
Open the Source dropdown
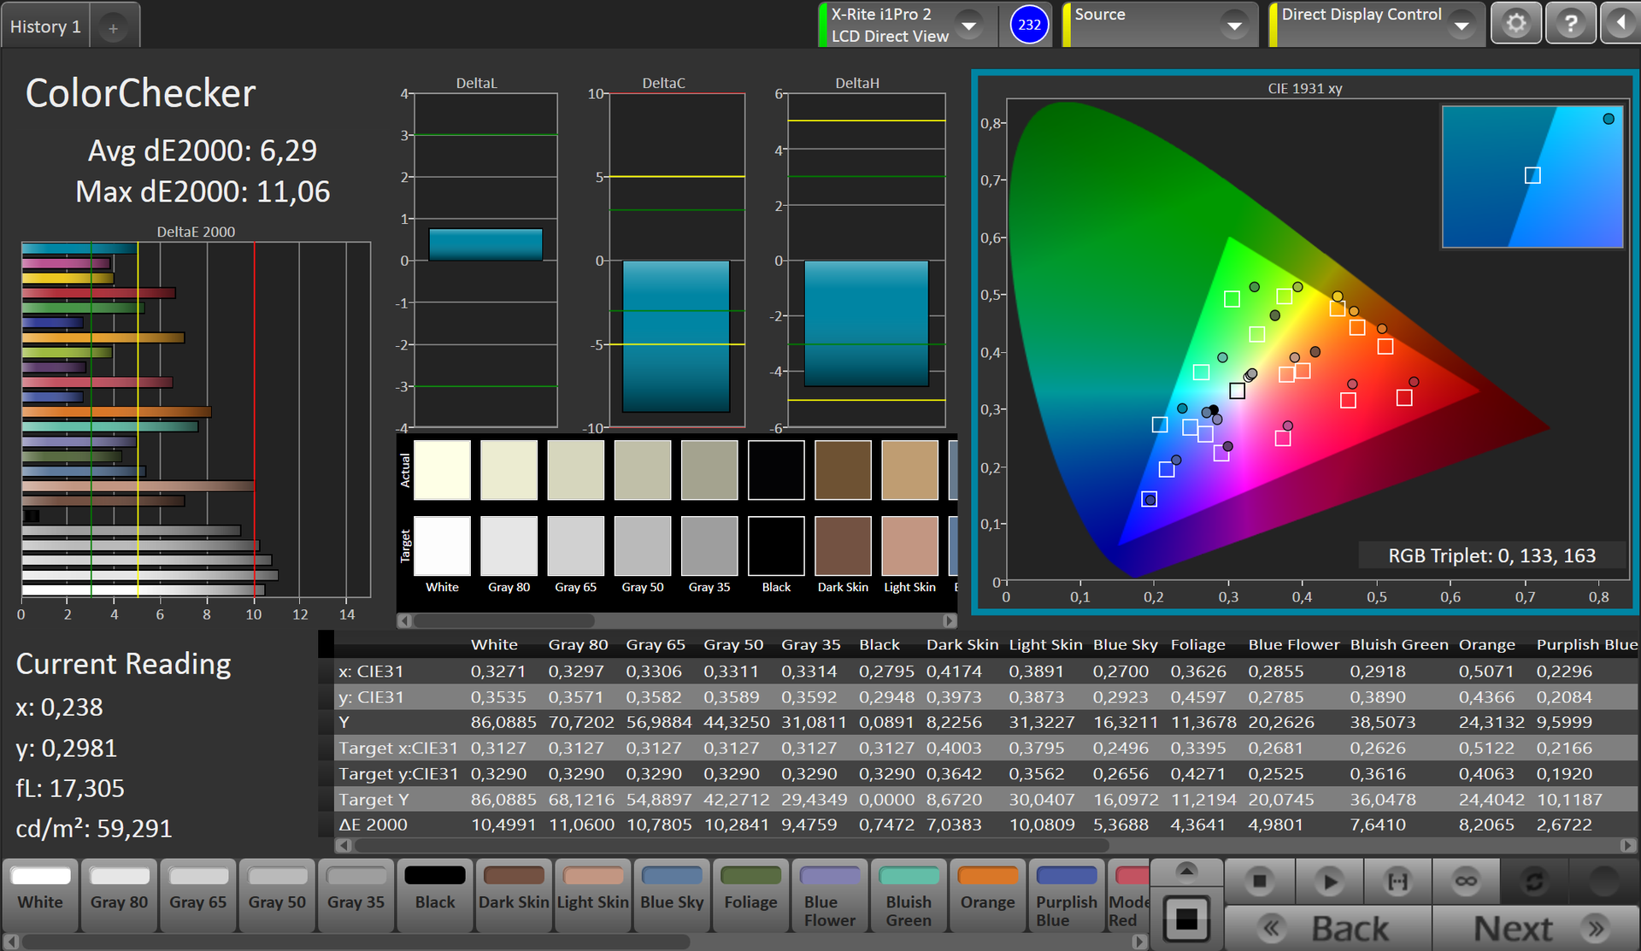1234,26
